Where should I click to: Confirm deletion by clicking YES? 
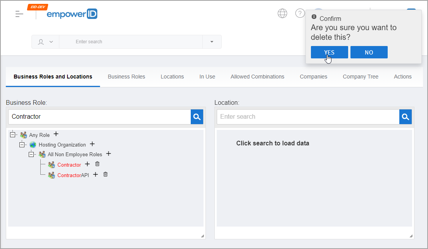point(329,53)
